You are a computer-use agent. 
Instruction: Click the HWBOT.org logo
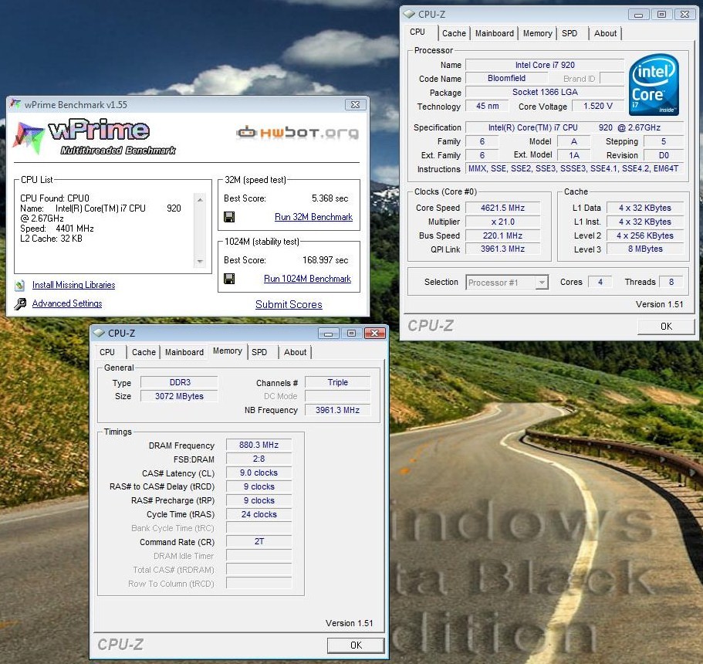(298, 132)
